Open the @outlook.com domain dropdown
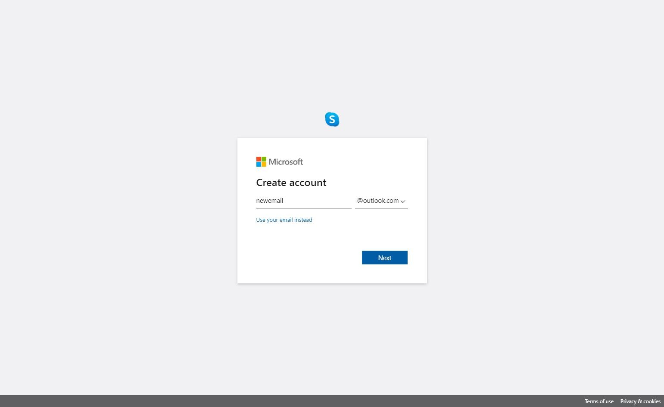The image size is (664, 407). coord(381,201)
